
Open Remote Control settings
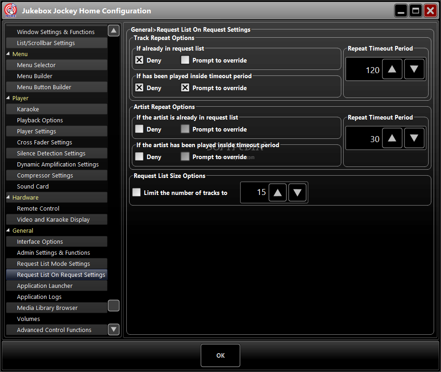(57, 208)
